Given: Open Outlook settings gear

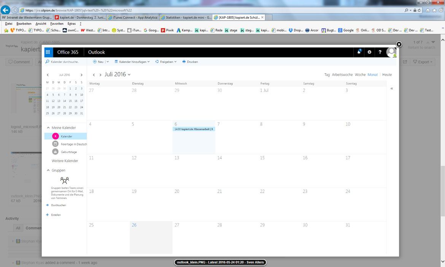Looking at the screenshot, I should coord(369,52).
